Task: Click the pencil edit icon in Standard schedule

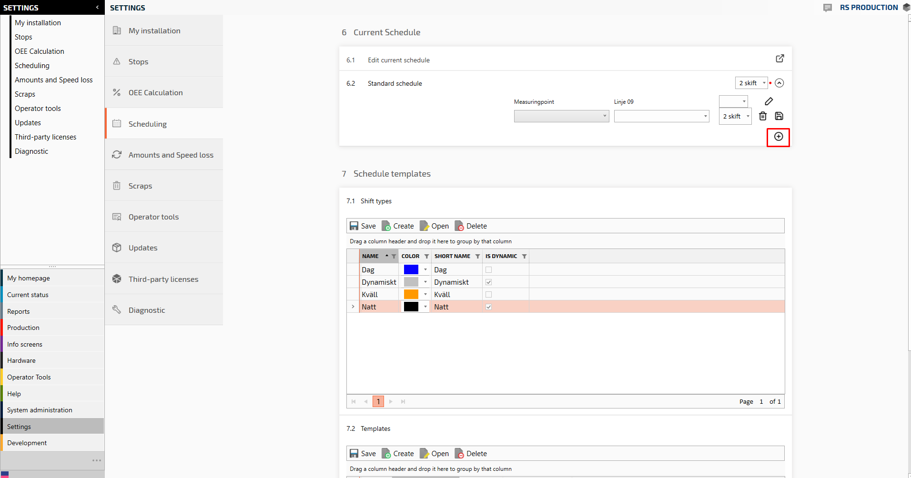Action: 769,101
